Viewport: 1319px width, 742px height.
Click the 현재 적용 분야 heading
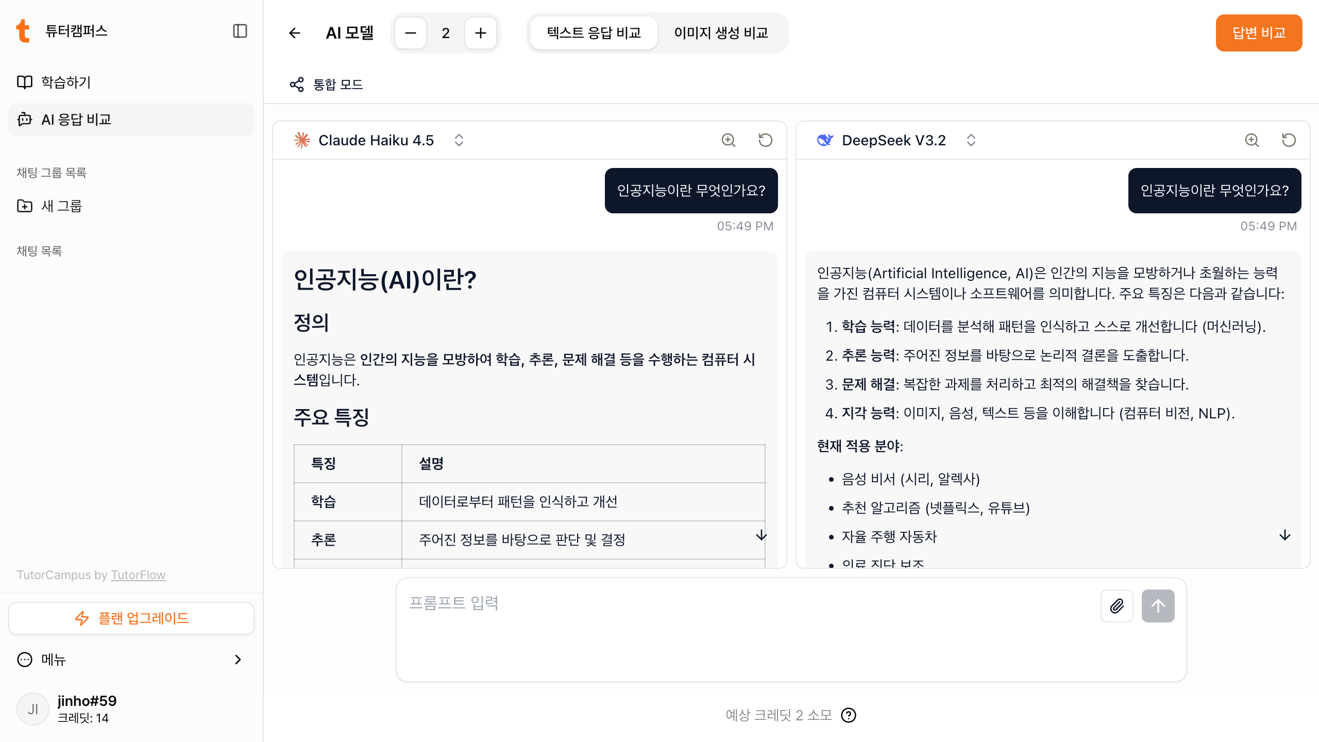coord(860,446)
